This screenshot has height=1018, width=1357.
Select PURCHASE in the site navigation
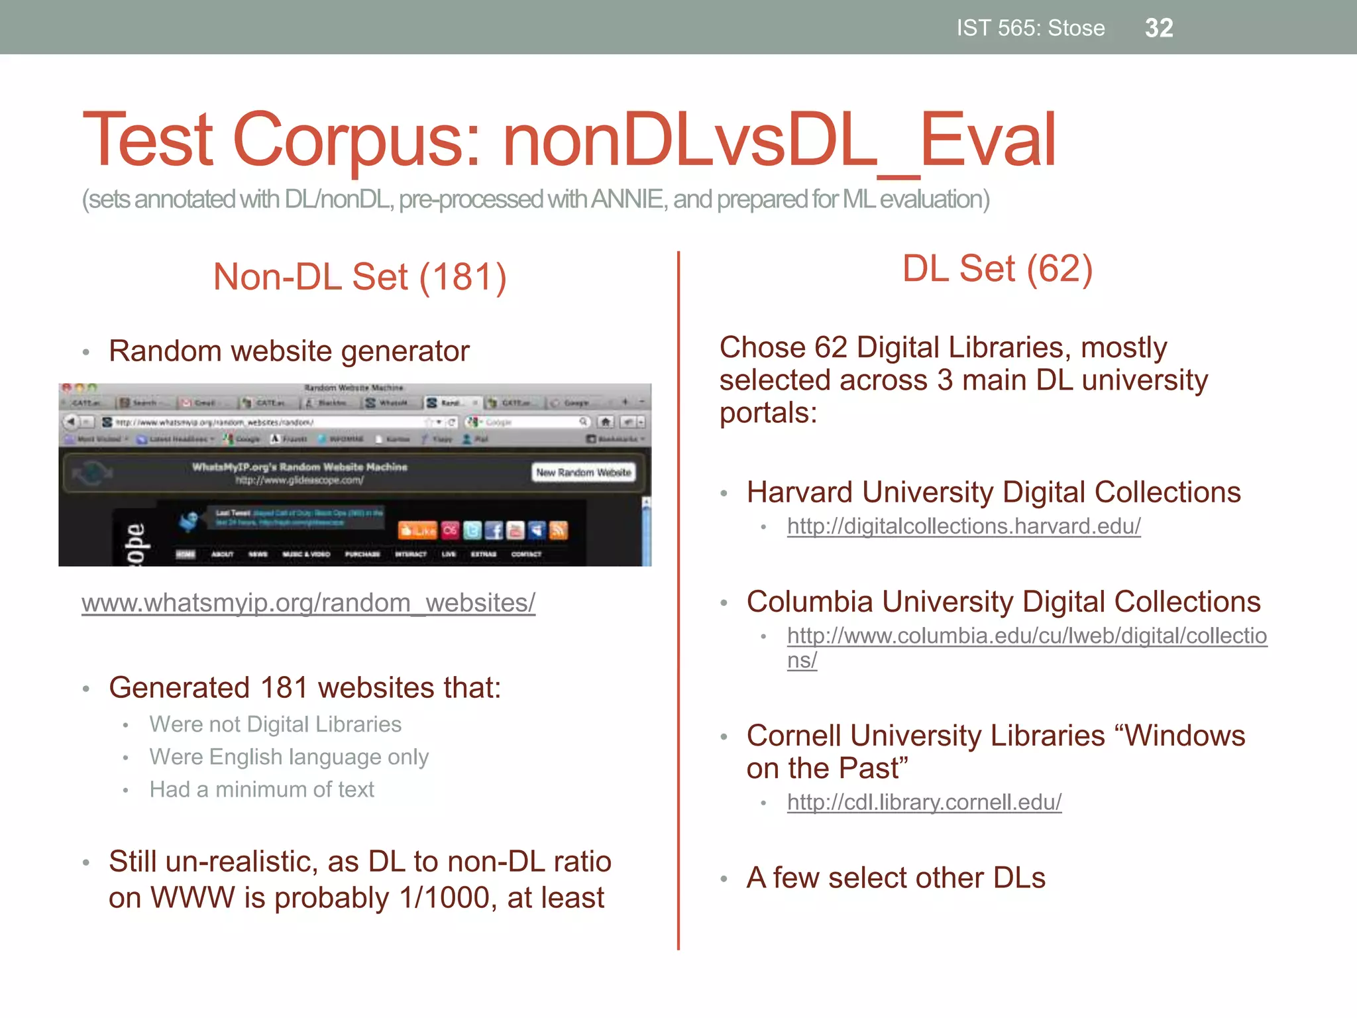click(x=362, y=554)
